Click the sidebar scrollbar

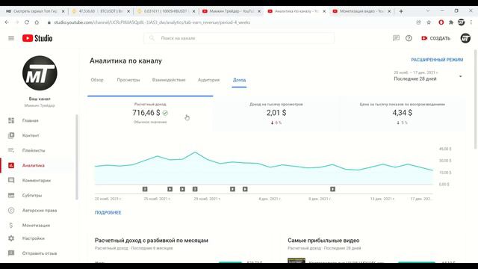[76, 157]
